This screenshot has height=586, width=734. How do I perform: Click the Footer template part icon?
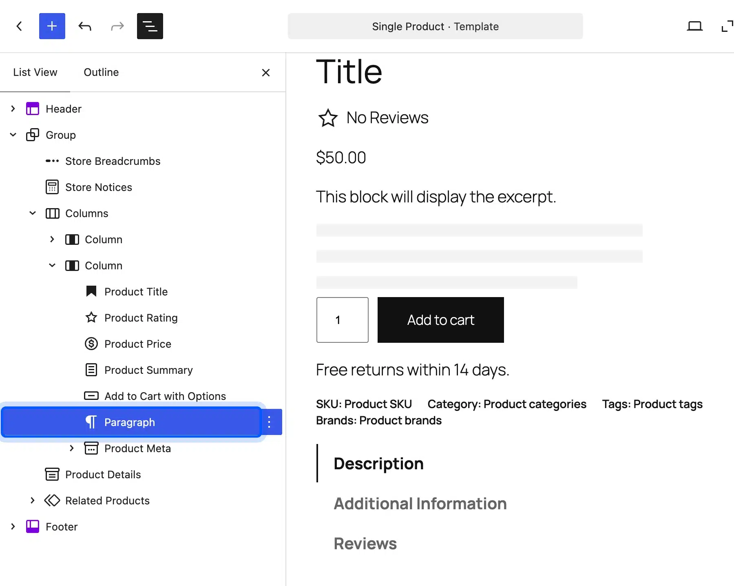[x=33, y=527]
